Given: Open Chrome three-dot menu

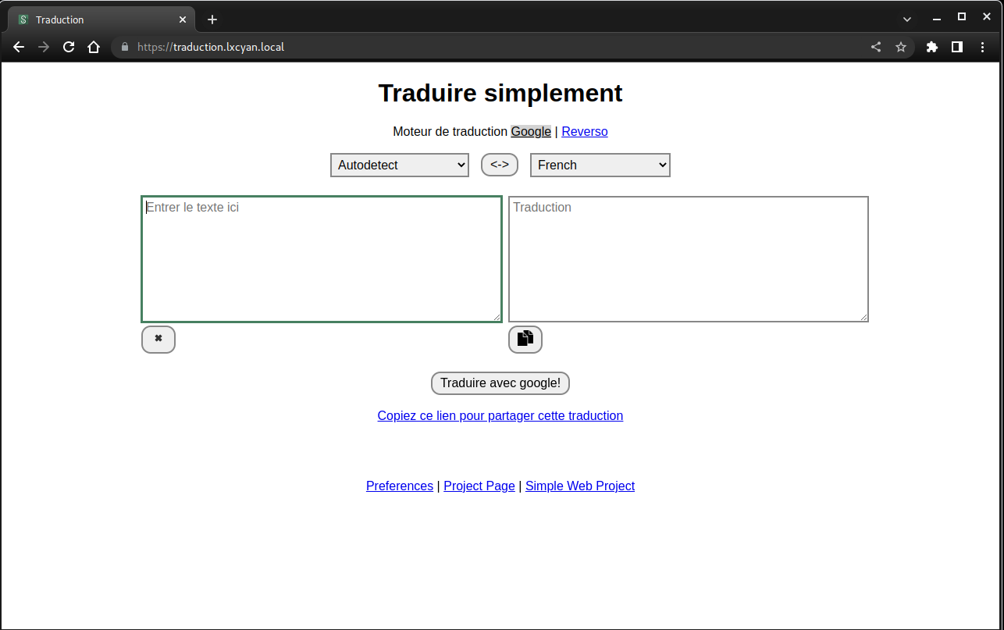Looking at the screenshot, I should 982,47.
